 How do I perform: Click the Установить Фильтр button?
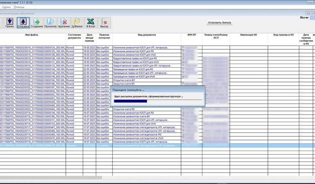click(219, 23)
